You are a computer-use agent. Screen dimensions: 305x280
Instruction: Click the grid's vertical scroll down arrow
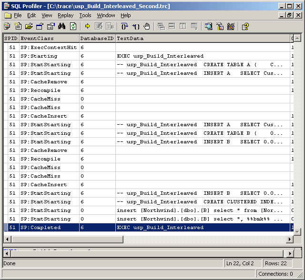pyautogui.click(x=297, y=231)
